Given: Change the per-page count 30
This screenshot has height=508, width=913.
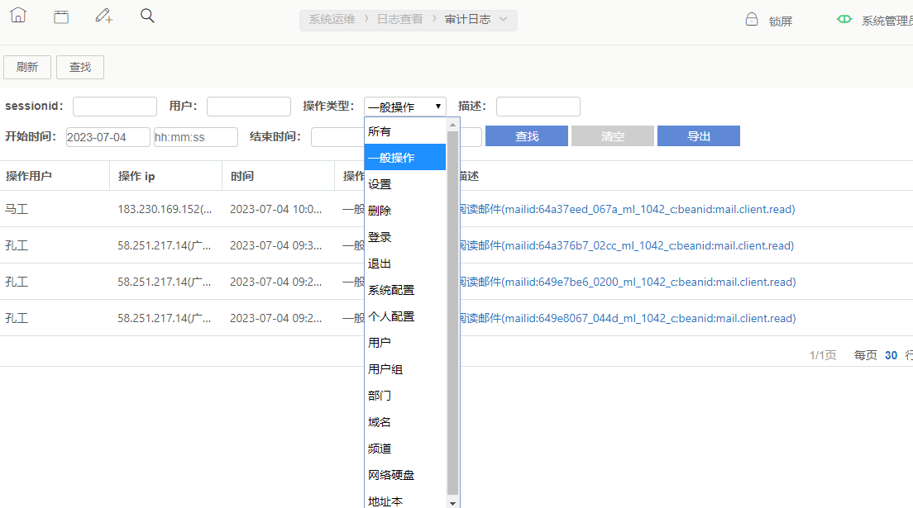Looking at the screenshot, I should [891, 355].
